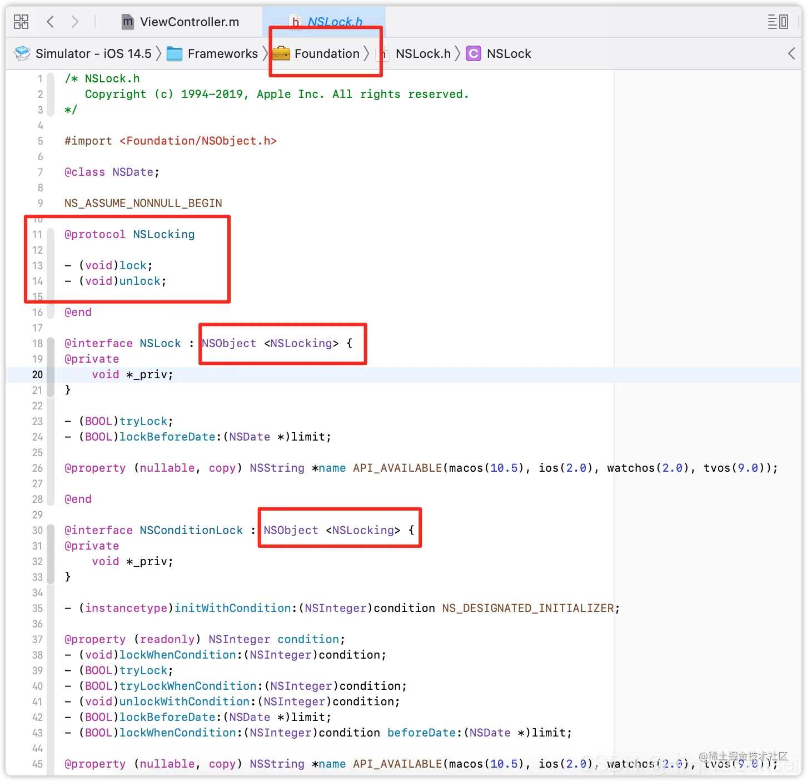Click Simulator - iOS 14.5 in the jump bar
The image size is (807, 781).
pos(94,53)
